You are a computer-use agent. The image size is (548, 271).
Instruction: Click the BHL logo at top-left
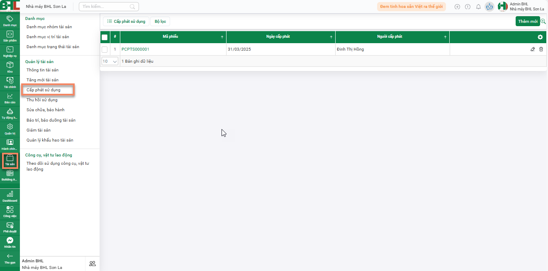10,6
